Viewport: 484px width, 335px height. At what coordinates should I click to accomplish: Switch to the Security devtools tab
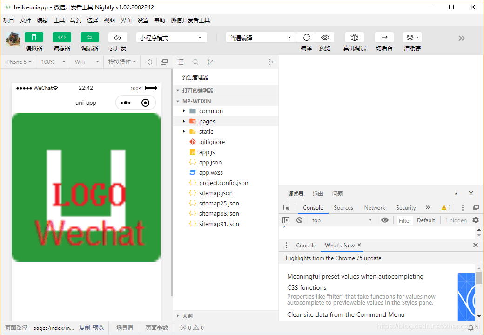tap(406, 208)
